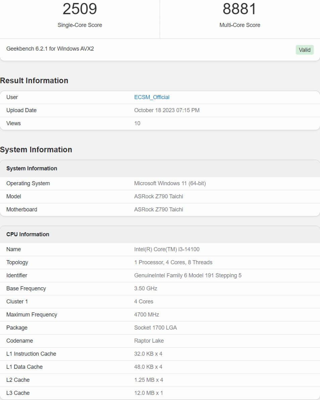Click the Valid result badge
This screenshot has height=400, width=320.
click(304, 50)
